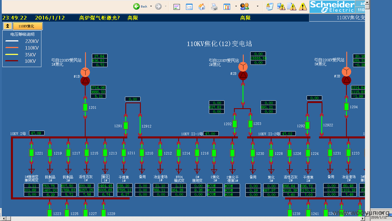Screen dimensions: 392x221
Task: Open the alarm recycle bin warning icon
Action: [x=270, y=6]
